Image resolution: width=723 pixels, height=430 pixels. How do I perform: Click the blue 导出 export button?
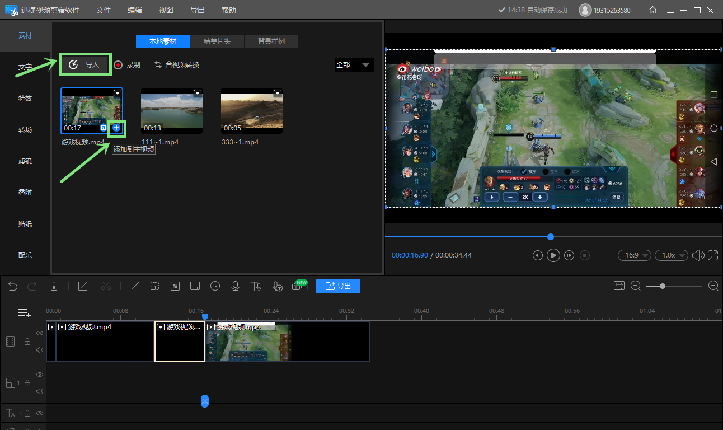(338, 286)
